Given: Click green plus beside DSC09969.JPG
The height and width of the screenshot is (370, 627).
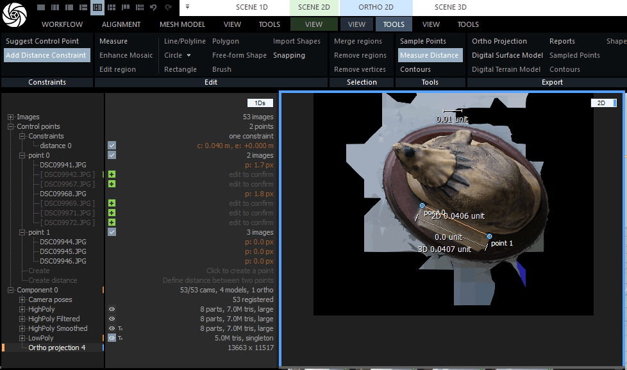Looking at the screenshot, I should (x=112, y=203).
